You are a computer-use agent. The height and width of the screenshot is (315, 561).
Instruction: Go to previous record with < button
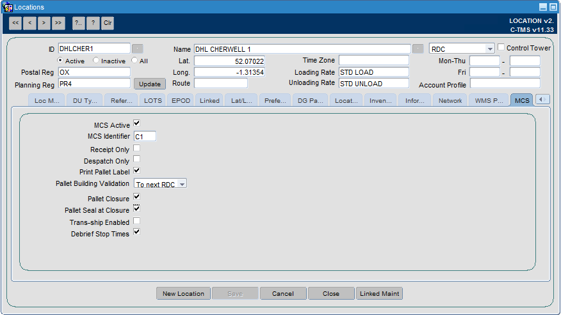click(x=29, y=23)
